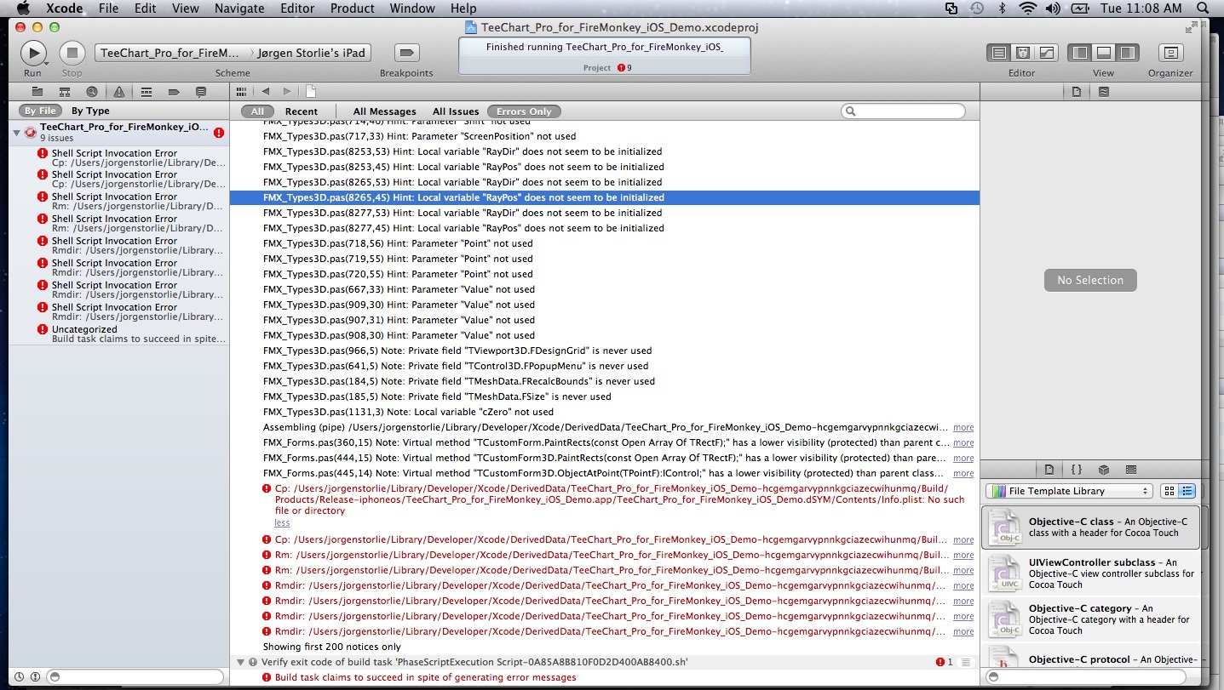Viewport: 1224px width, 690px height.
Task: Select the Code Snippet library braces icon
Action: [x=1077, y=469]
